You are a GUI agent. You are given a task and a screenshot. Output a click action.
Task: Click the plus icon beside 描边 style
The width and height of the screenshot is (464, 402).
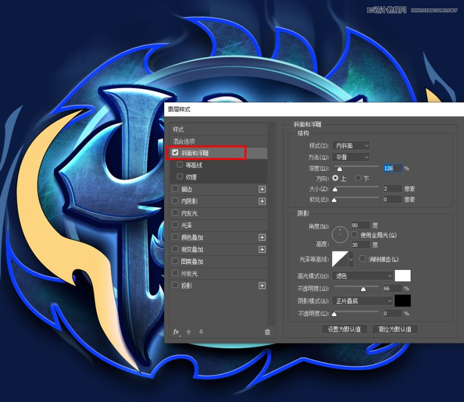262,189
